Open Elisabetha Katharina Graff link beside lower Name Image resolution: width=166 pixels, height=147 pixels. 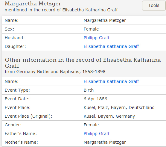pos(111,81)
